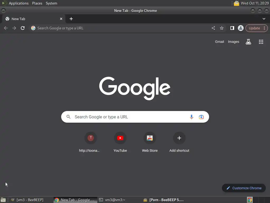Click the show desktop icon in taskbar
270x203 pixels.
point(3,200)
